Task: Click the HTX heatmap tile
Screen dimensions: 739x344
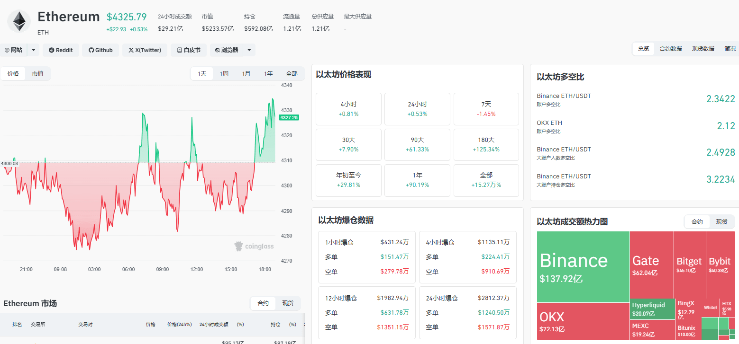Action: point(727,308)
